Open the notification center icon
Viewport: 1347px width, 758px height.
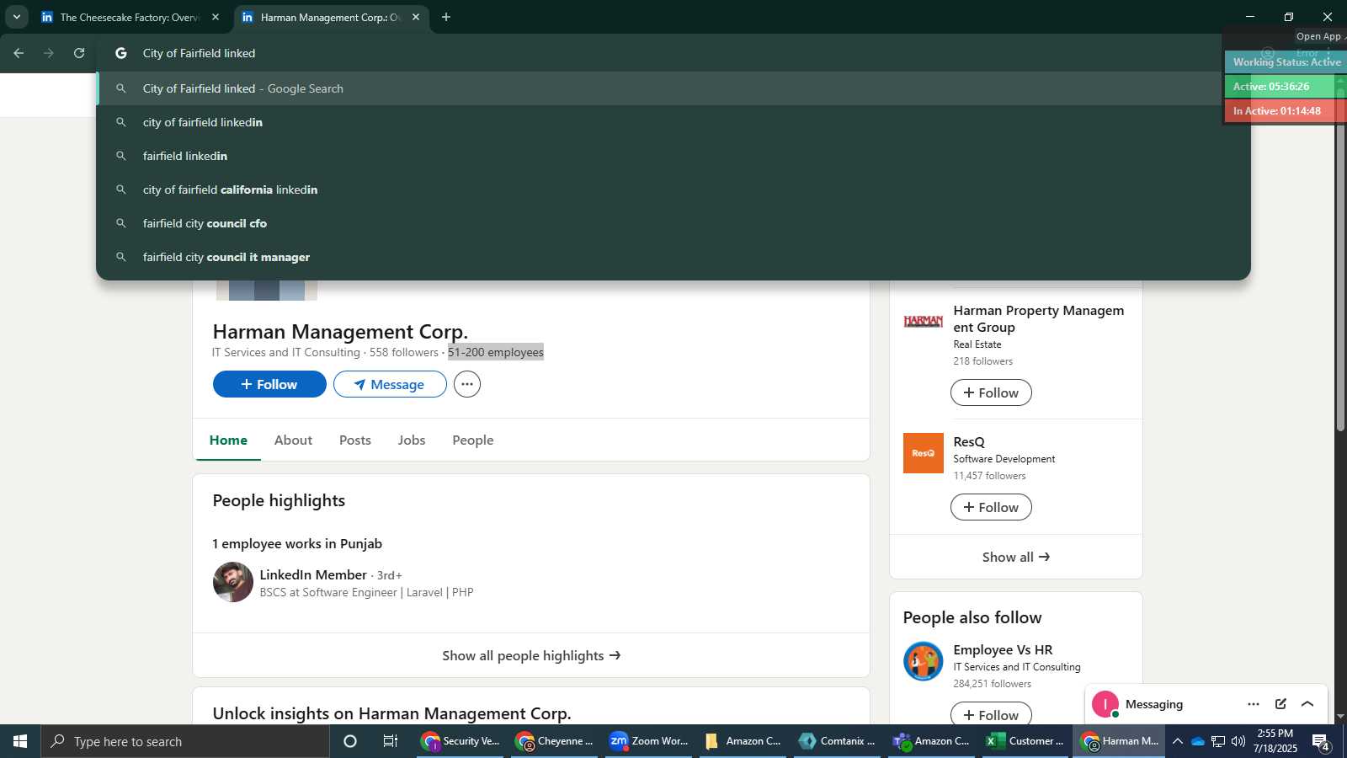(1321, 742)
